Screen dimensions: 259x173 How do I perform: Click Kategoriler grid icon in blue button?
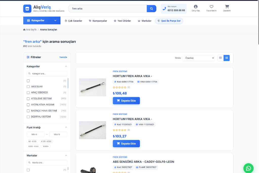point(28,20)
